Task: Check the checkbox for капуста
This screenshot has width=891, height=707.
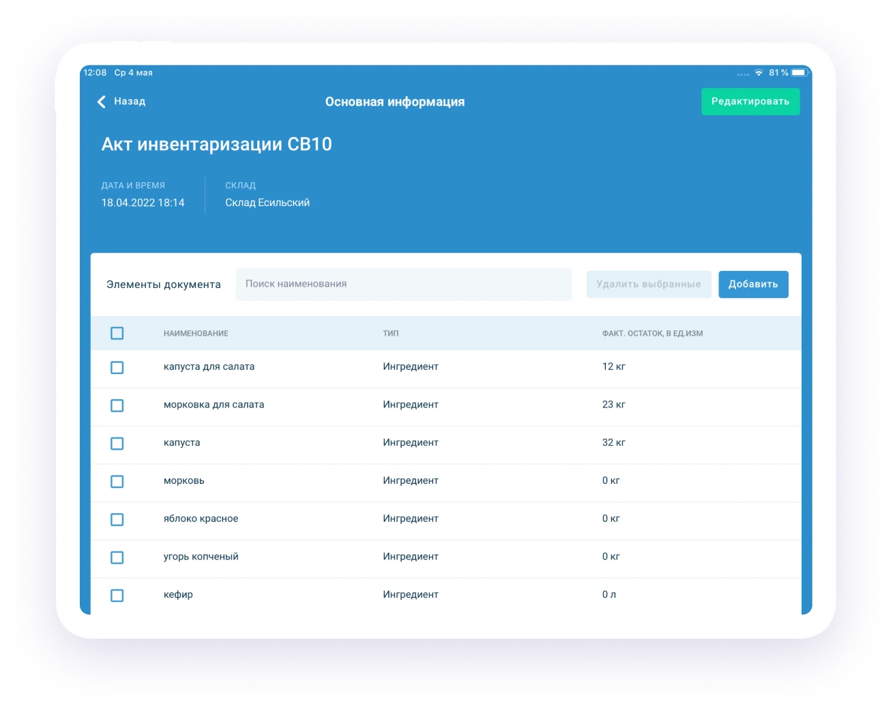Action: tap(117, 444)
